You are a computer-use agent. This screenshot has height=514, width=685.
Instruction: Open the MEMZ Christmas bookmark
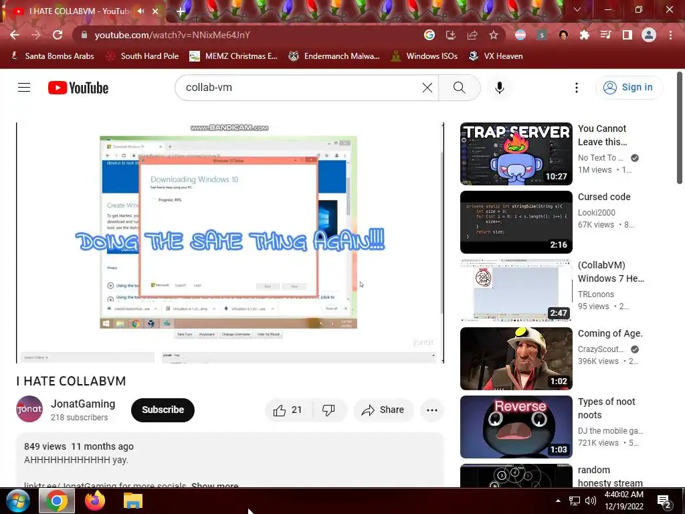click(233, 56)
